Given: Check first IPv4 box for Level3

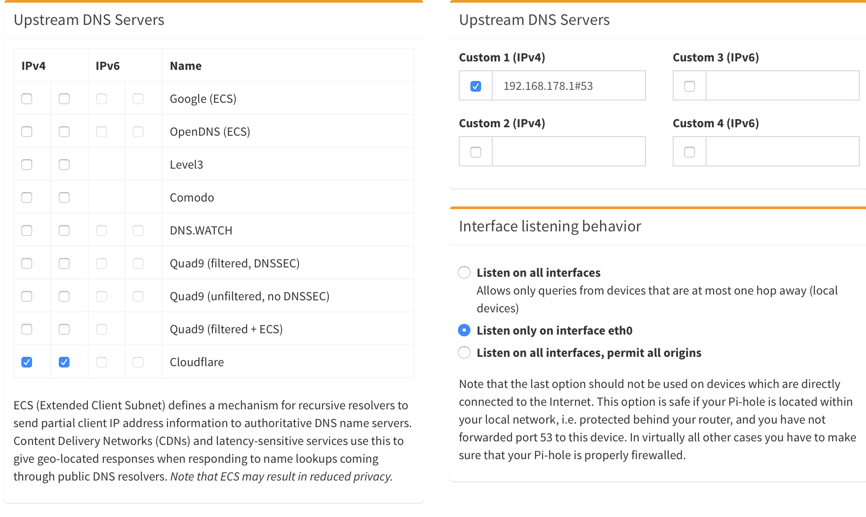Looking at the screenshot, I should coord(27,164).
